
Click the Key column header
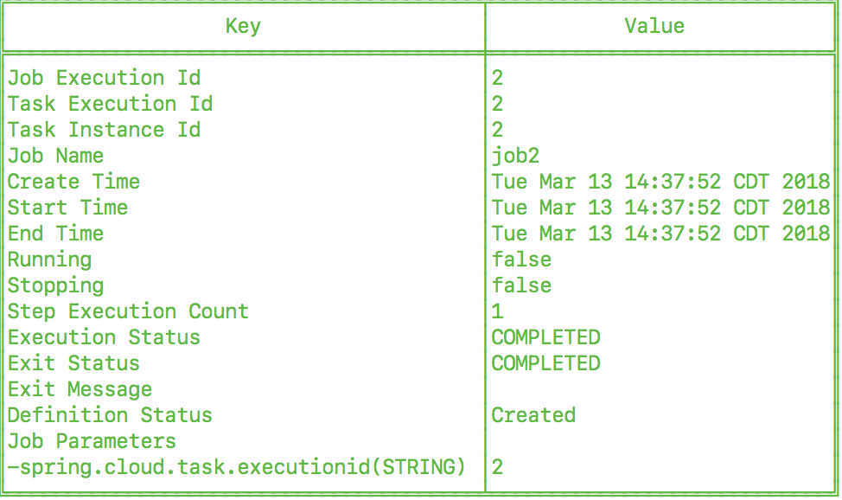tap(243, 26)
